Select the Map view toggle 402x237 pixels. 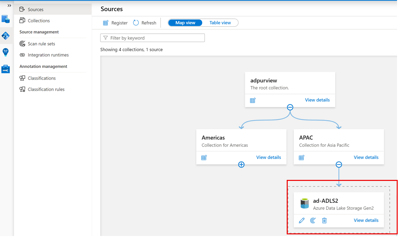click(185, 22)
